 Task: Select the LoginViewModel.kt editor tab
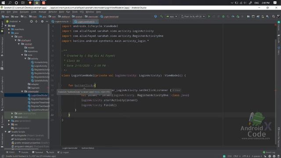86,22
